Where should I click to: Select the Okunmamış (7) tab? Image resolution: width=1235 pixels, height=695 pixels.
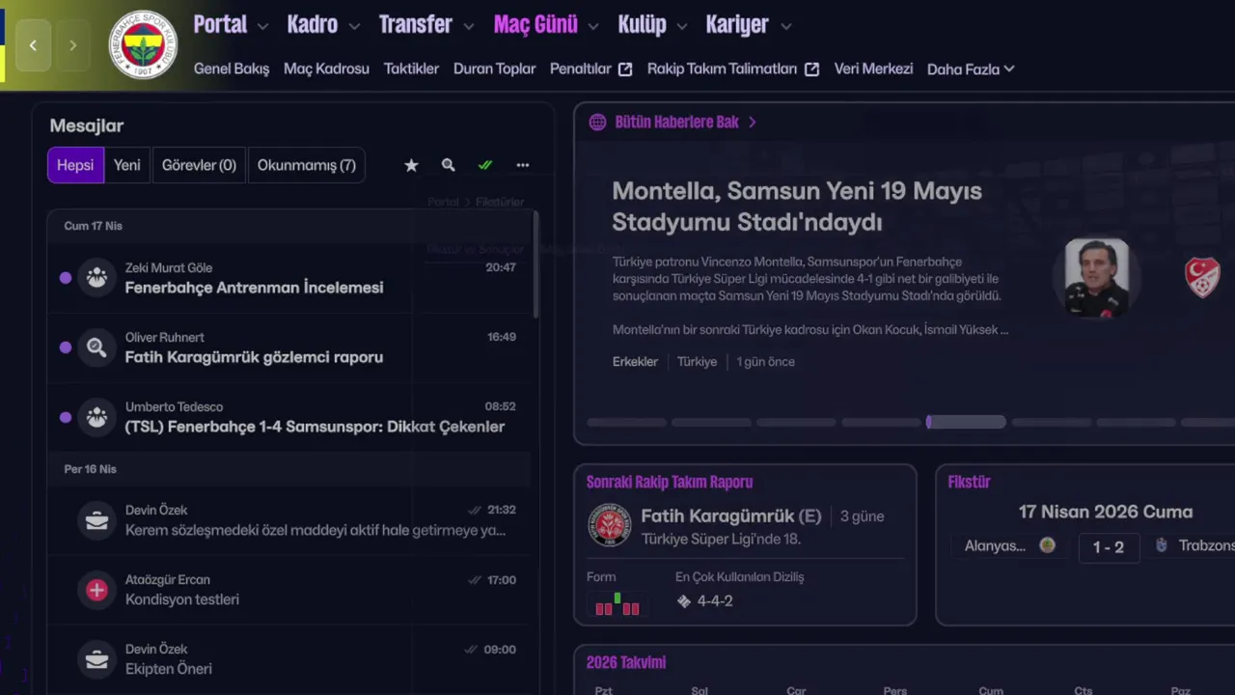point(307,165)
